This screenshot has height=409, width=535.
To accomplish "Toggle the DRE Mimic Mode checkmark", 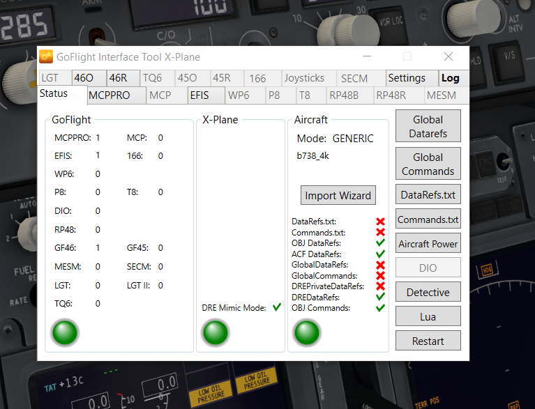I will click(276, 308).
